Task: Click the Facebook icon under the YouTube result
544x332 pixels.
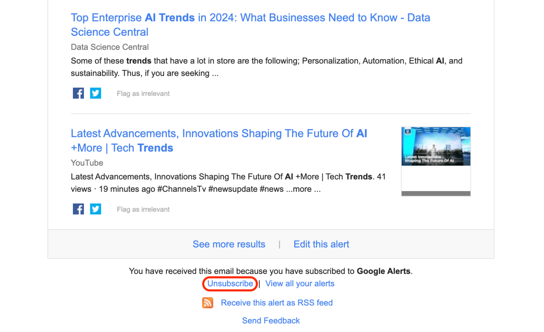Action: point(78,209)
